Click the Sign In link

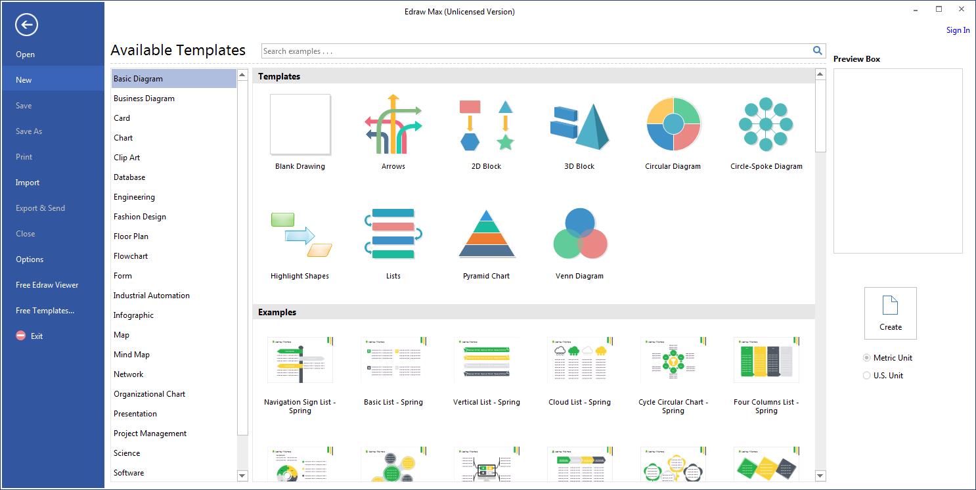point(958,30)
